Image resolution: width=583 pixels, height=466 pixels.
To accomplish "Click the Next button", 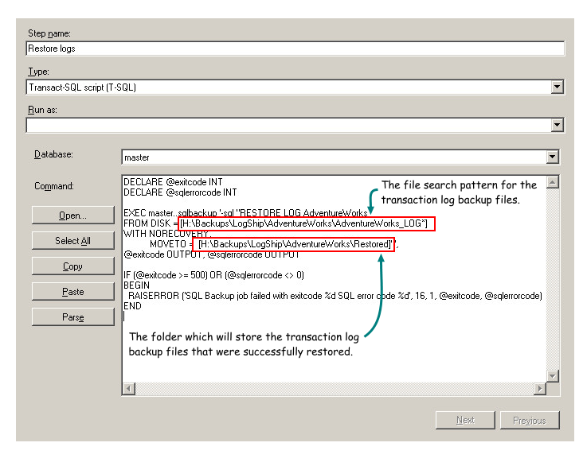I will [x=465, y=420].
